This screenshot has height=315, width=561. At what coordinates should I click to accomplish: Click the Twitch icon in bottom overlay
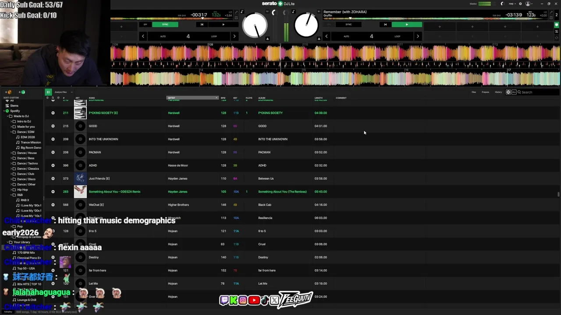click(224, 300)
